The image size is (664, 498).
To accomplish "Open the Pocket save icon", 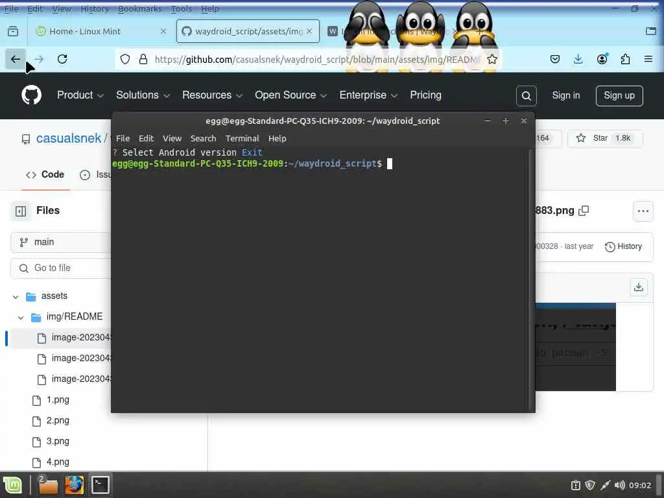I will [555, 59].
